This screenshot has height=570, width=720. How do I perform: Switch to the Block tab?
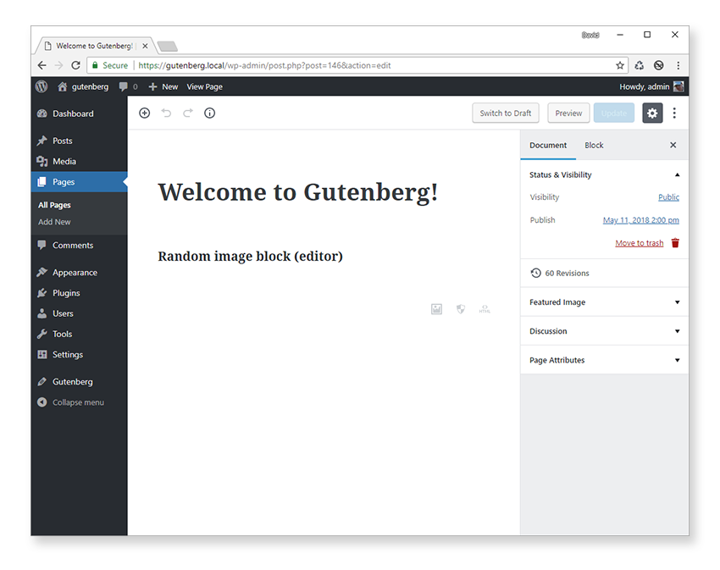(x=594, y=145)
